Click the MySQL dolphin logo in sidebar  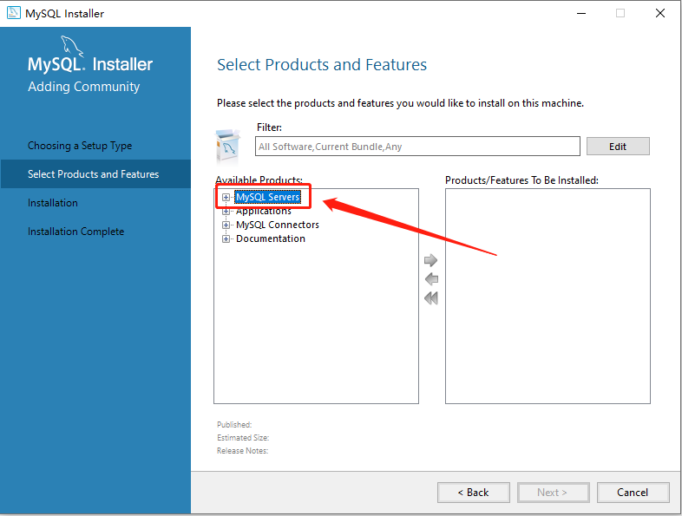click(x=71, y=46)
